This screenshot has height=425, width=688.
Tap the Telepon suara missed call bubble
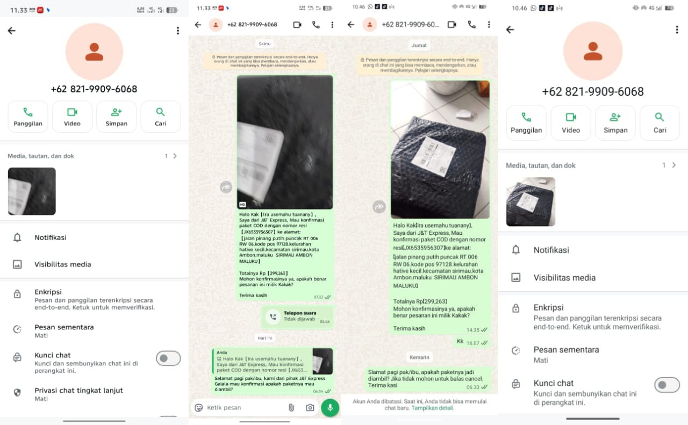298,316
